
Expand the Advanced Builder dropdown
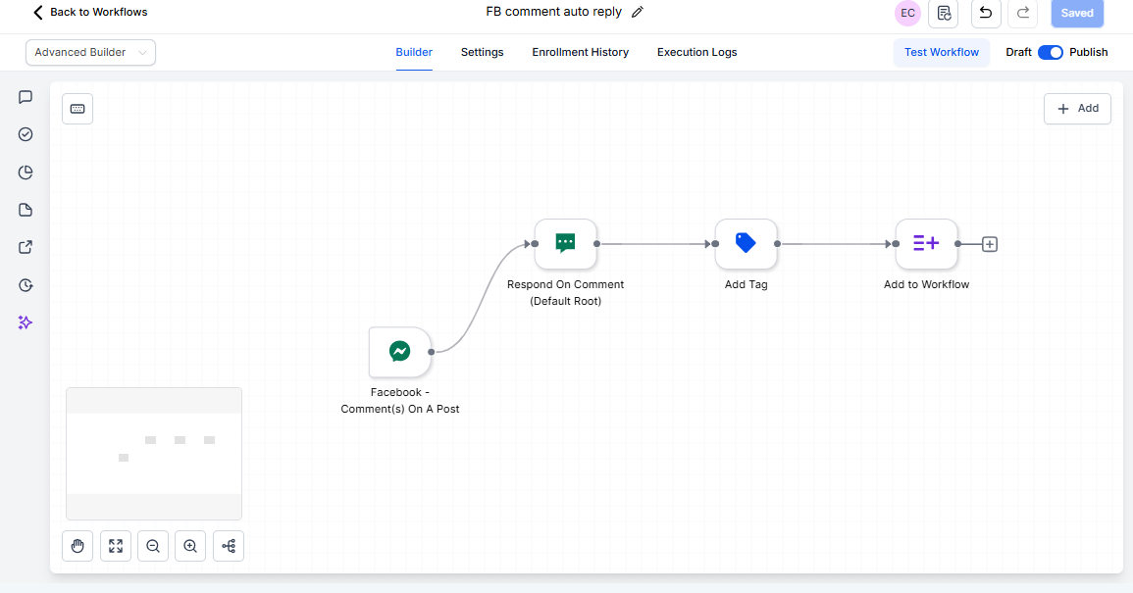tap(90, 52)
